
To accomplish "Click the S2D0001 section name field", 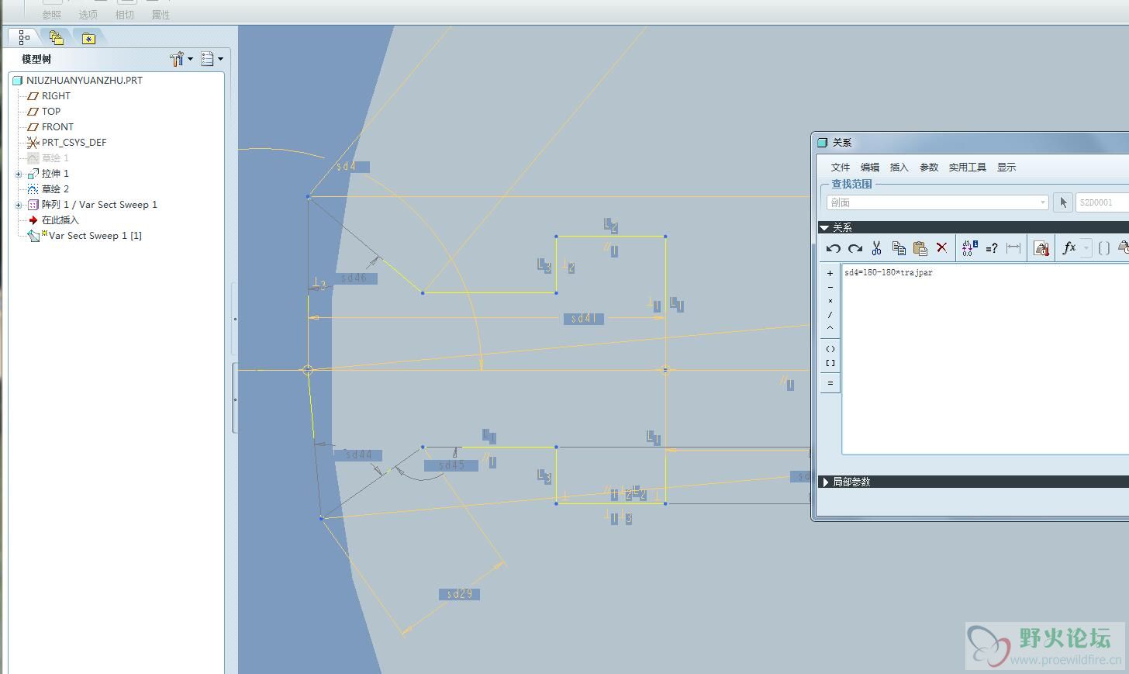I will [1103, 202].
